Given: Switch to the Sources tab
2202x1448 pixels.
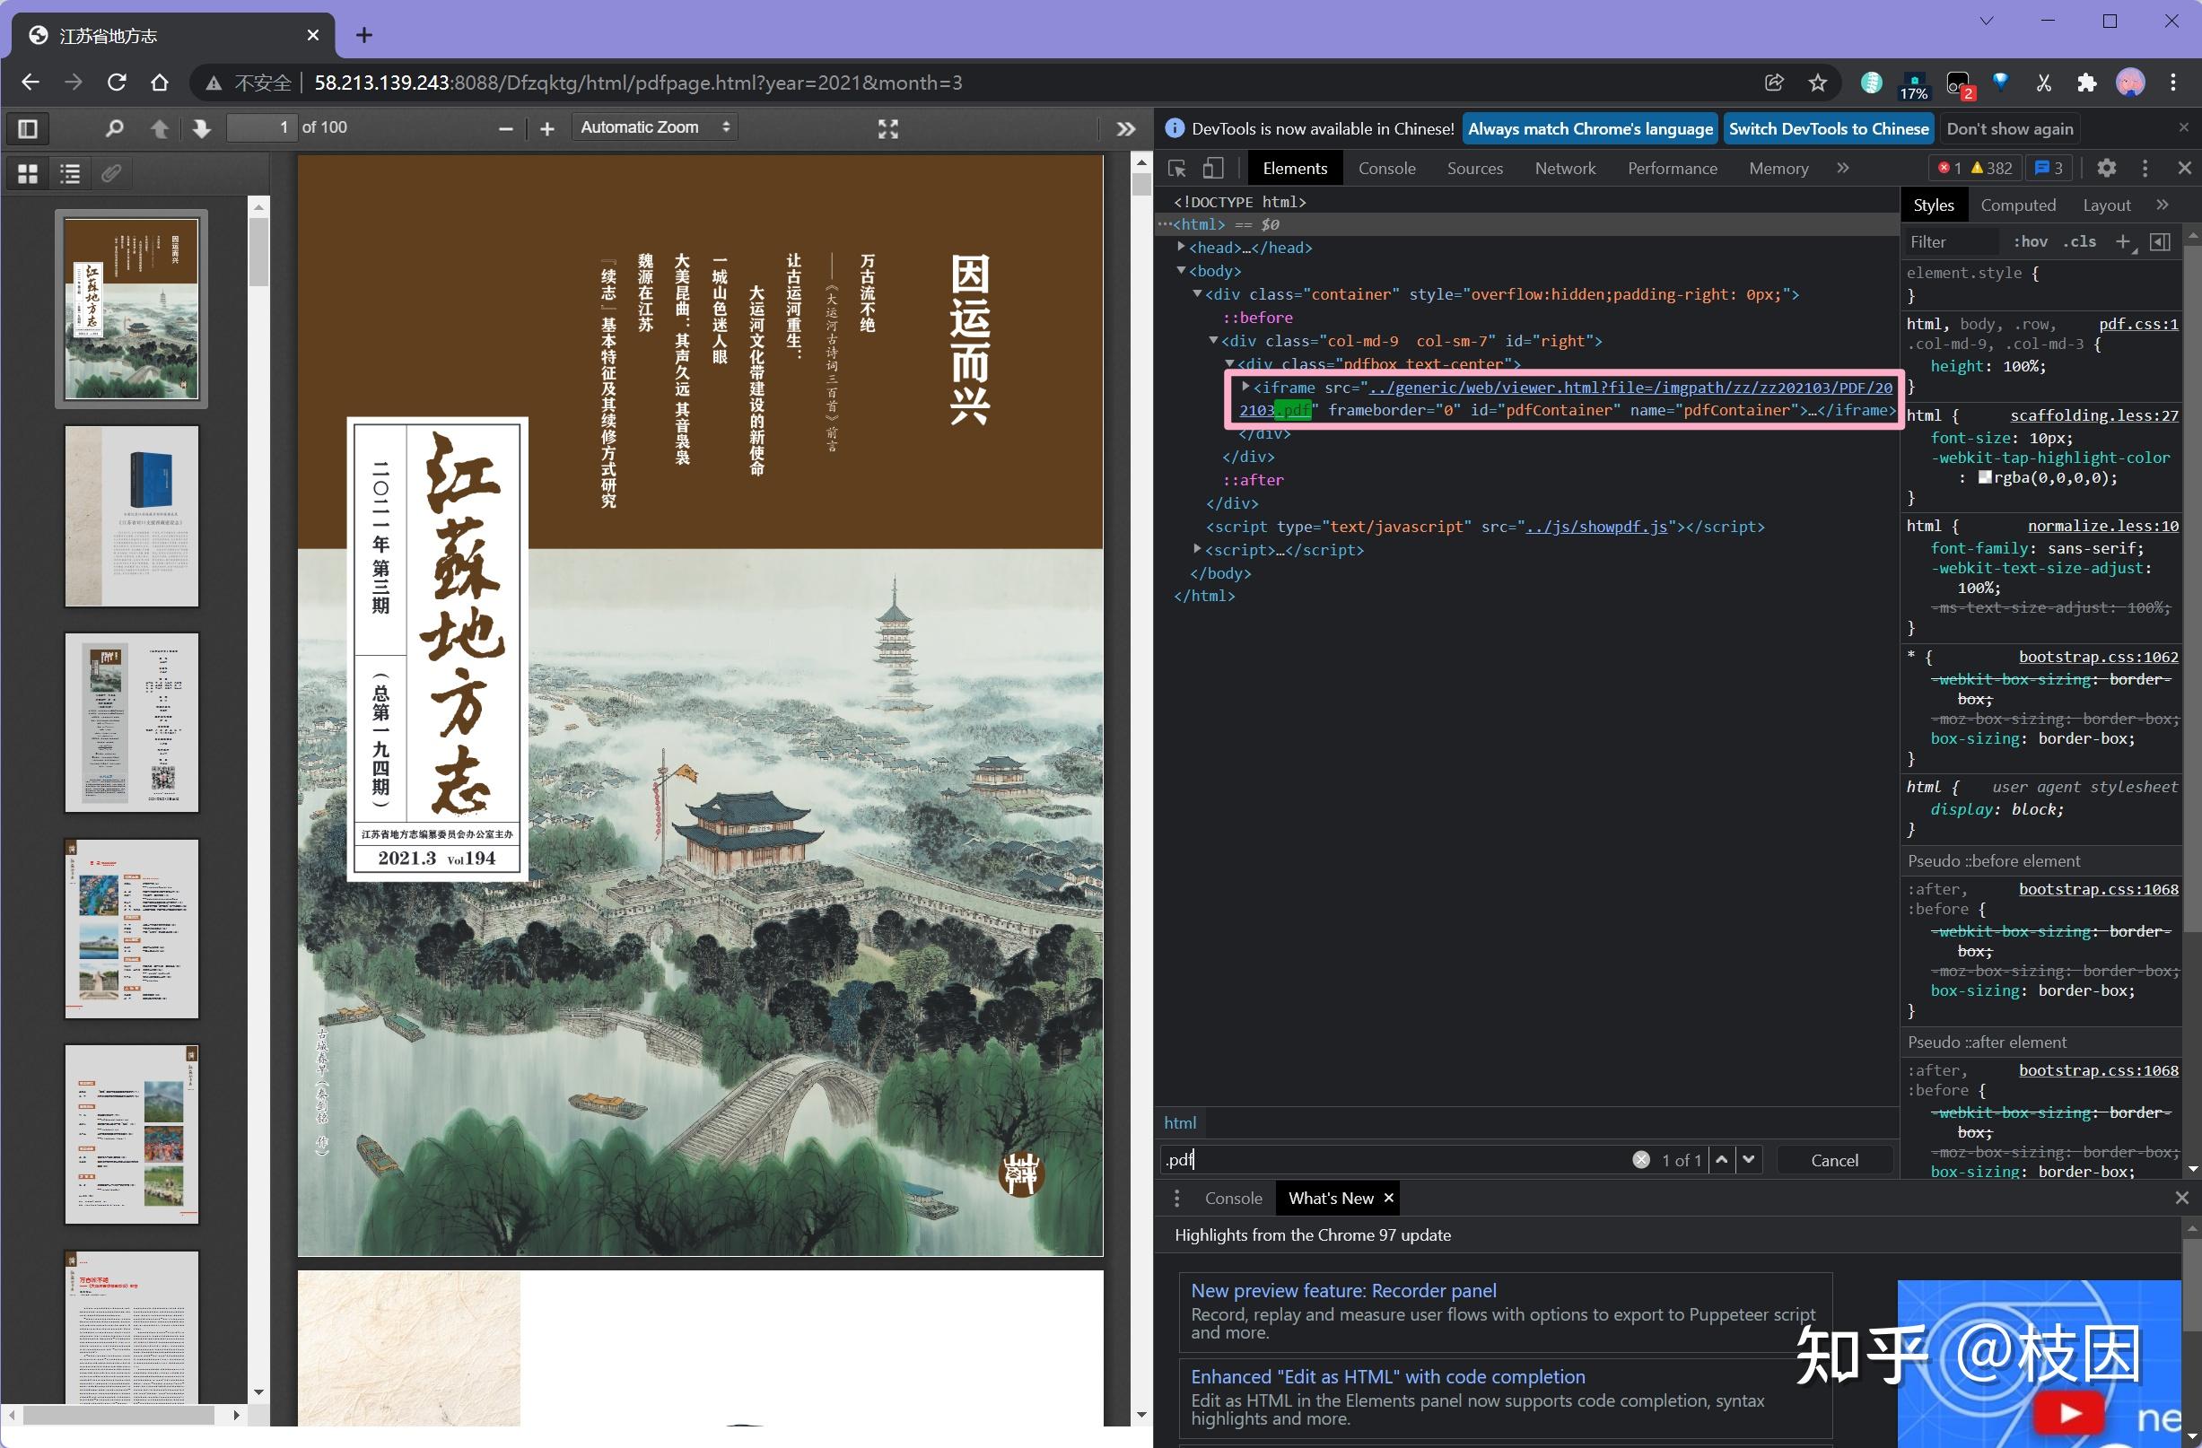Looking at the screenshot, I should 1475,169.
